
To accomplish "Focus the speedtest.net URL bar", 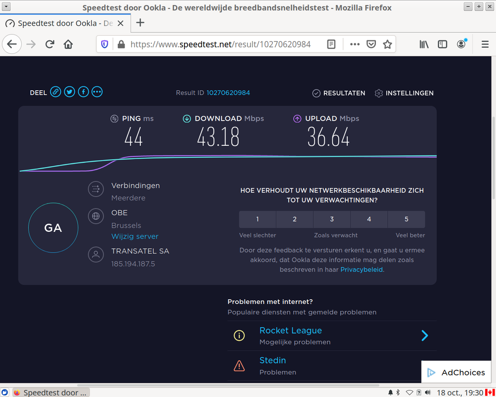I will coord(221,44).
